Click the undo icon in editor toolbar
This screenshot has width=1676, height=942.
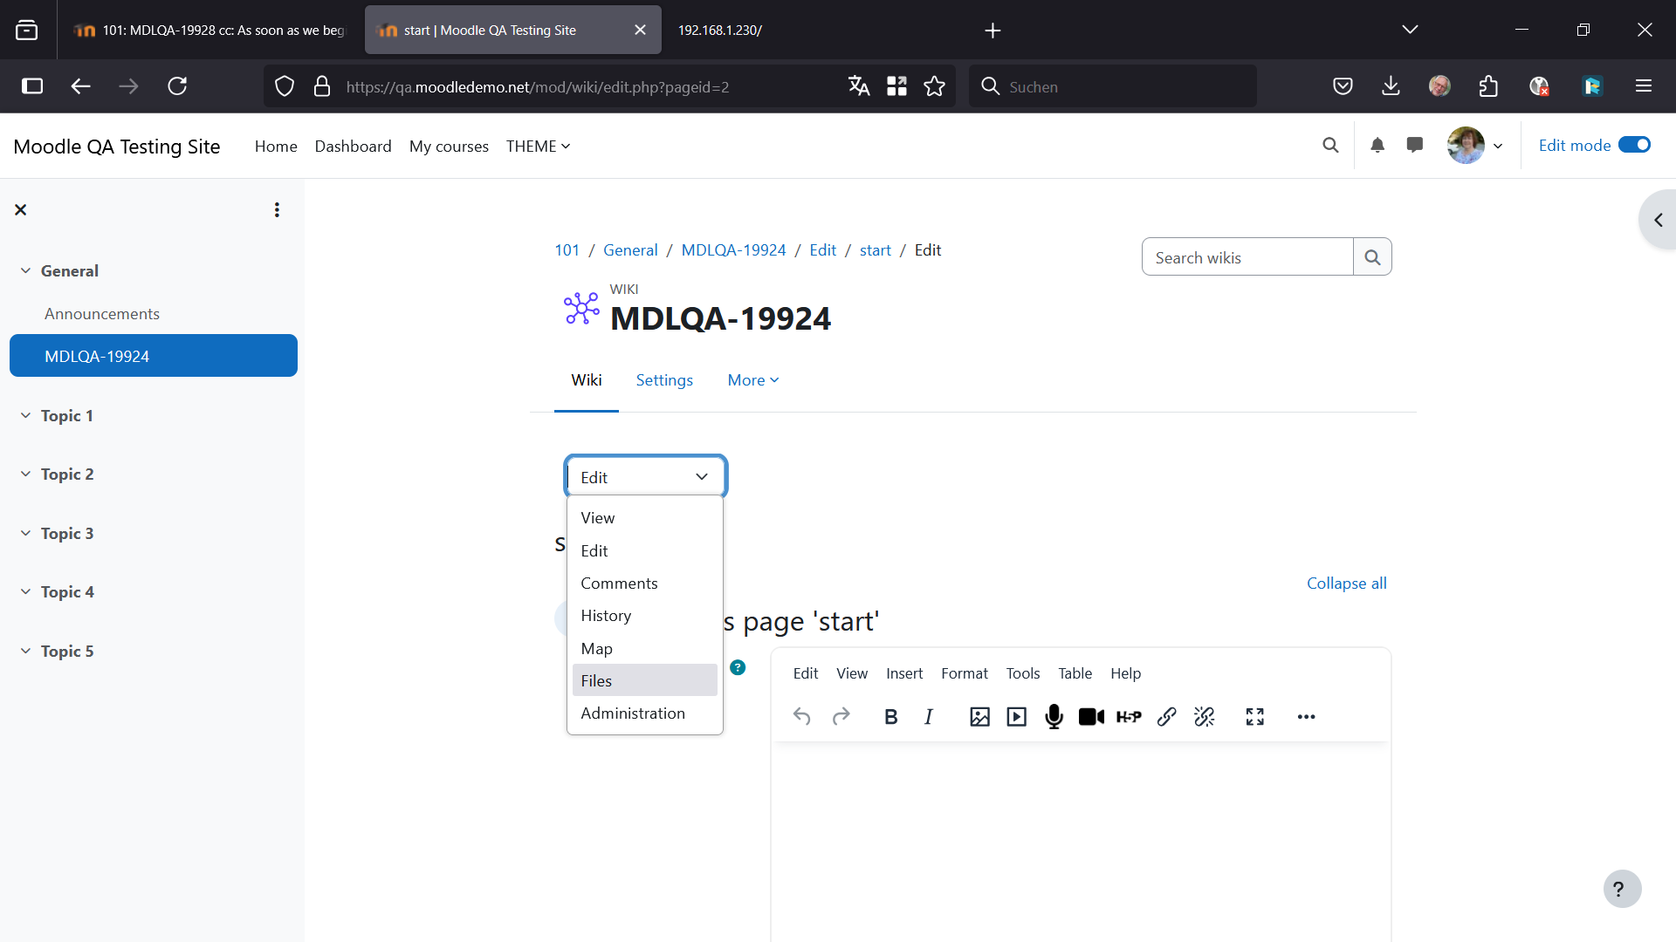click(x=802, y=717)
